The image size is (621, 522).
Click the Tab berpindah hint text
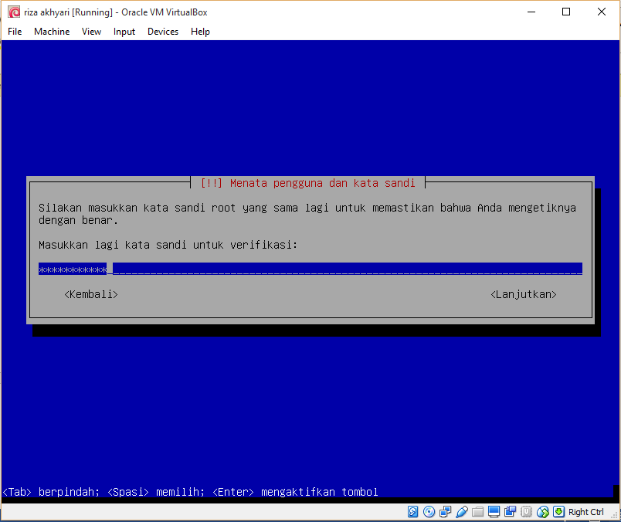coord(51,492)
